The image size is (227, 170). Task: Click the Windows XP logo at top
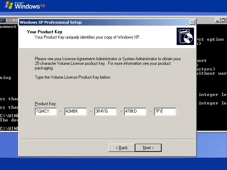pyautogui.click(x=25, y=6)
